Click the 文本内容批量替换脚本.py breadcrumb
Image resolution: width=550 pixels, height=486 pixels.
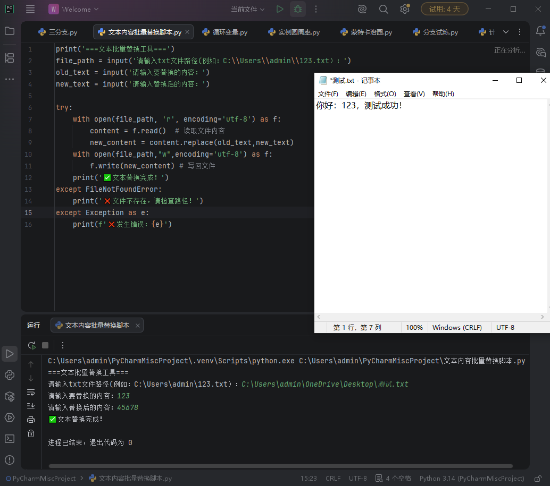pos(130,478)
